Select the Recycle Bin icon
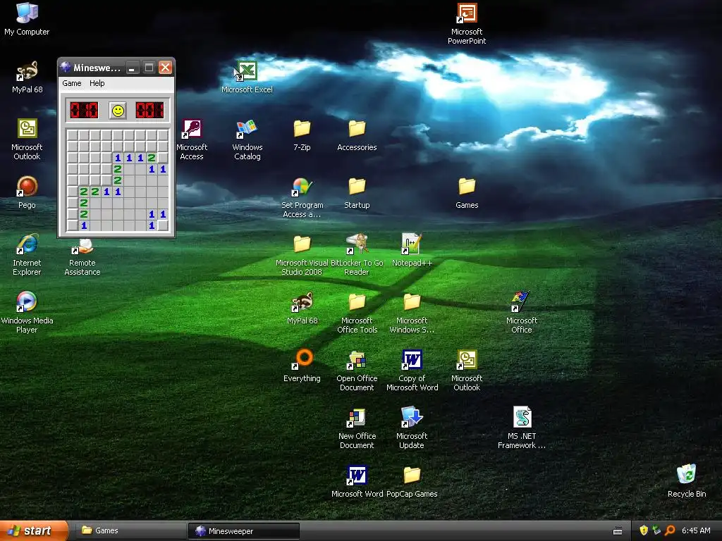Image resolution: width=722 pixels, height=541 pixels. 687,482
